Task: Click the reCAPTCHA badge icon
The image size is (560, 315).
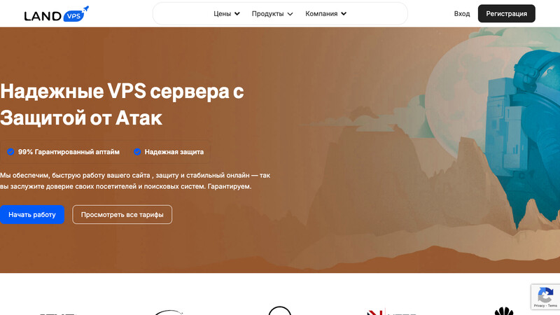Action: coord(545,295)
